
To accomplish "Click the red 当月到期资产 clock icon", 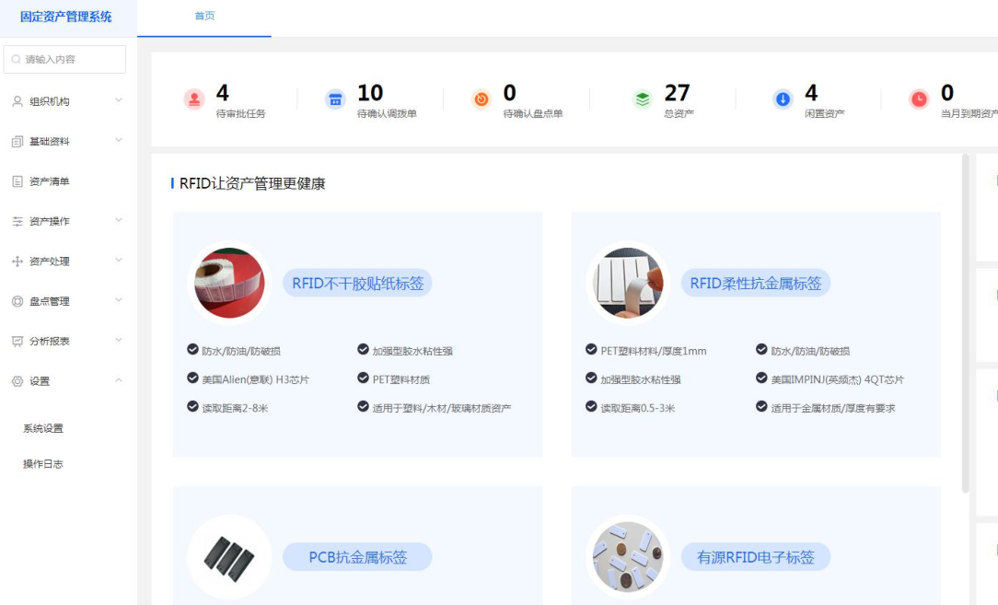I will click(x=919, y=99).
